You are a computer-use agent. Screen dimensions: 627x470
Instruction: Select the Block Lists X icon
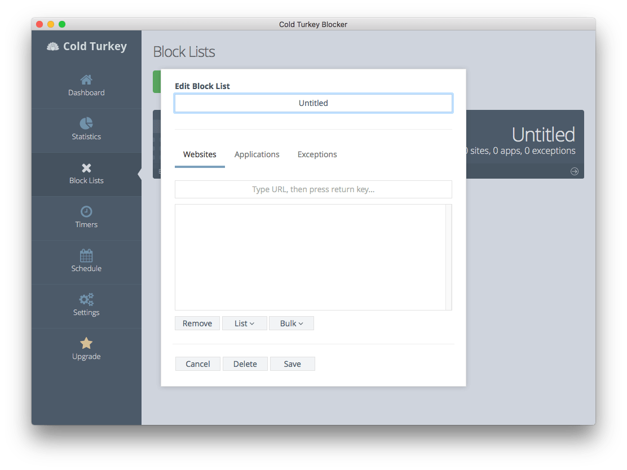86,168
